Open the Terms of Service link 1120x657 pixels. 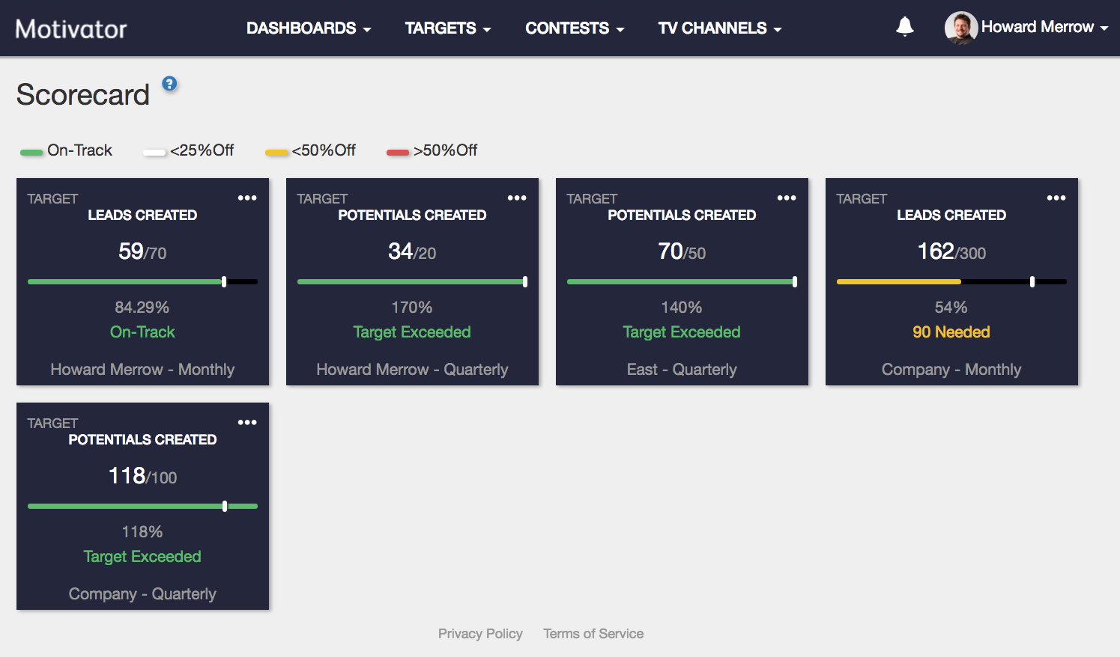coord(593,634)
